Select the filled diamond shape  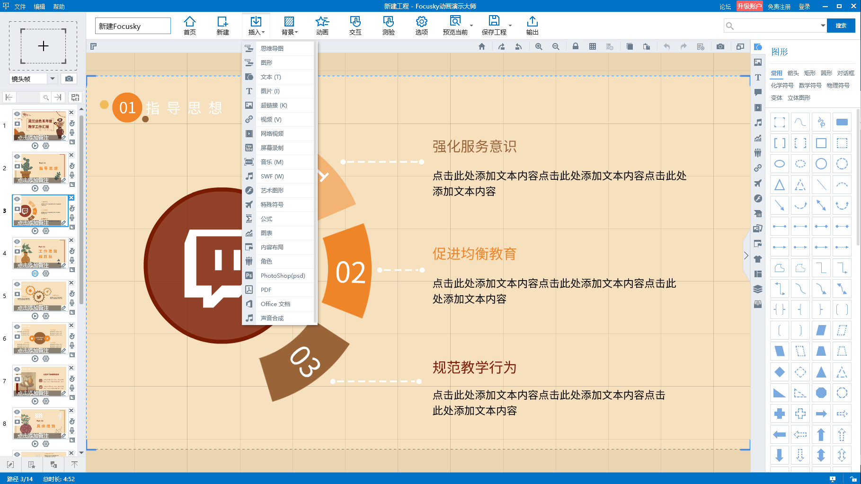coord(780,372)
